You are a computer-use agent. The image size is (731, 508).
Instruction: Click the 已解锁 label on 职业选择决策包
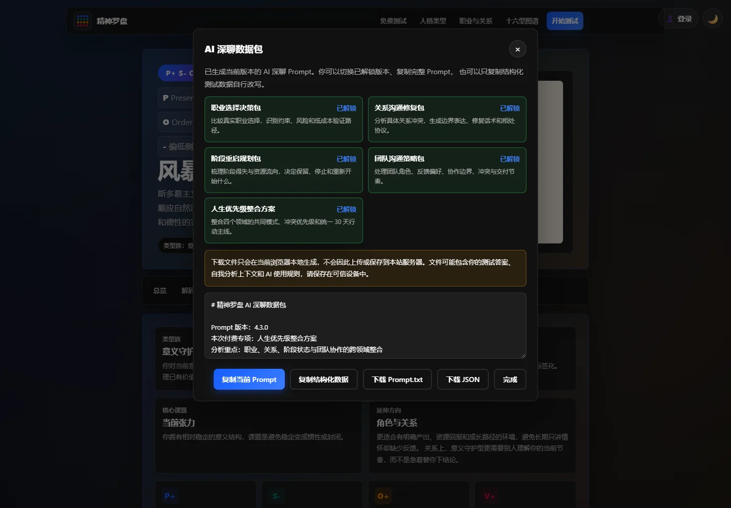[x=347, y=108]
